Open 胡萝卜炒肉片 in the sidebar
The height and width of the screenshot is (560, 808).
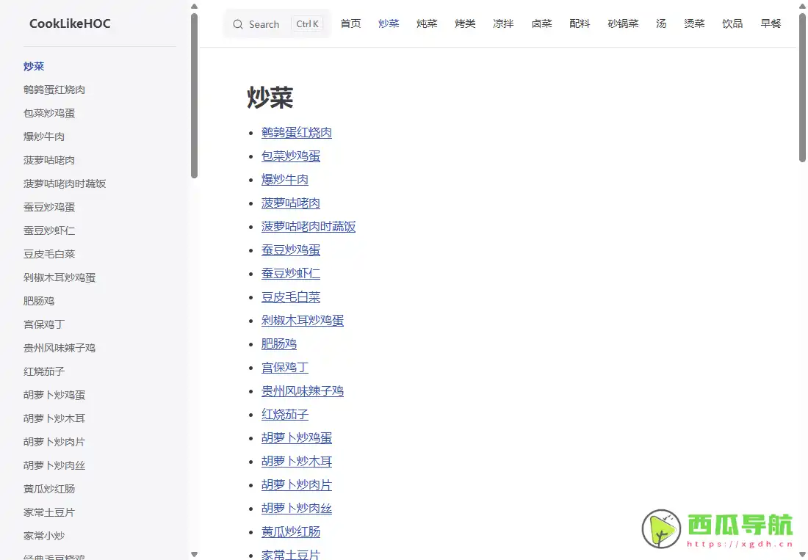pos(54,442)
